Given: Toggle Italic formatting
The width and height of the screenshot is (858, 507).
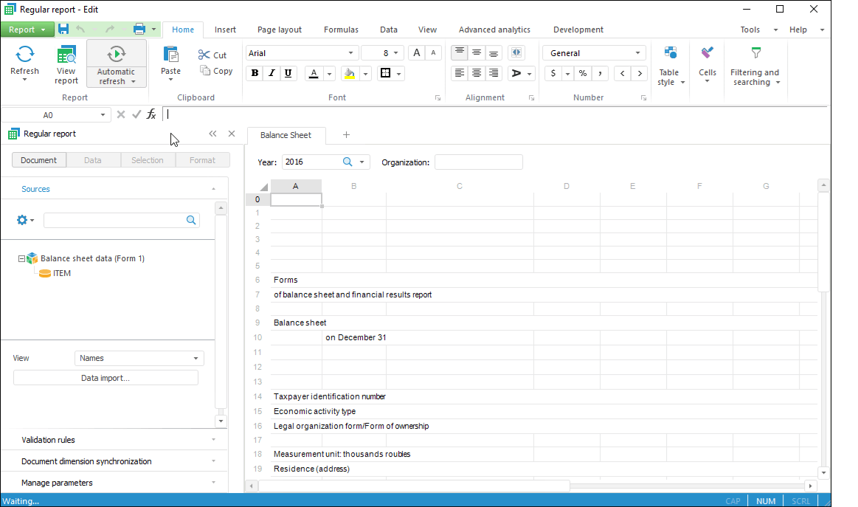Looking at the screenshot, I should click(271, 73).
